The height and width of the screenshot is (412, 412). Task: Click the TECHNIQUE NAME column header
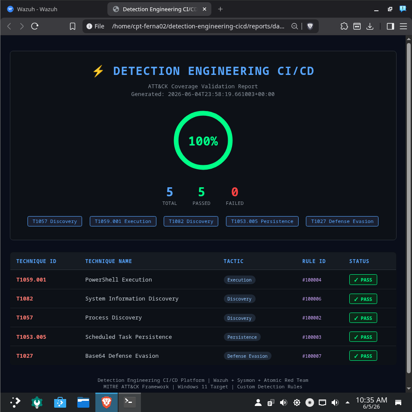[109, 261]
